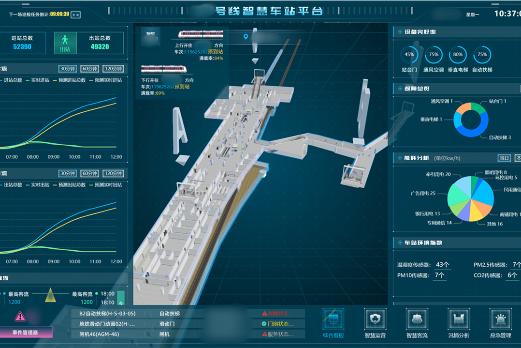Select 120分钟 interval in lower passenger chart
The height and width of the screenshot is (348, 521).
113,173
